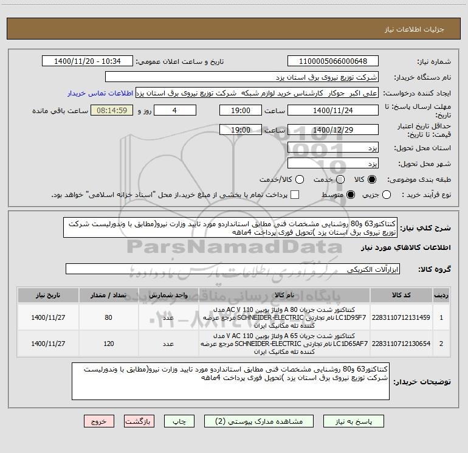Choose جزیی purchase process type
Screen dimensions: 468x453
pyautogui.click(x=387, y=195)
